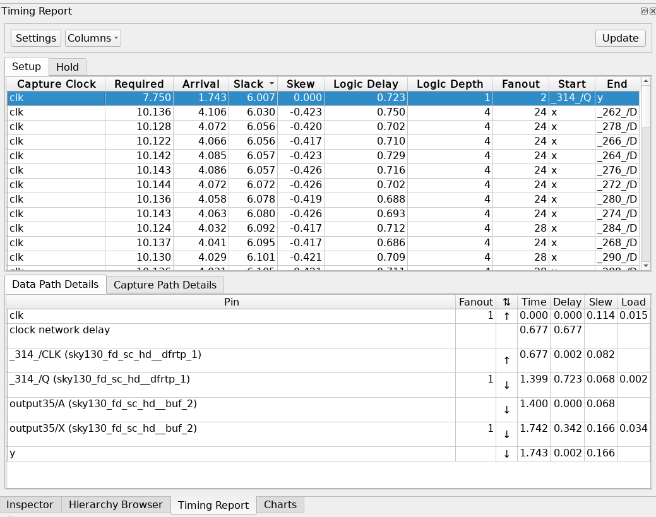Sort by Start column header

click(571, 84)
